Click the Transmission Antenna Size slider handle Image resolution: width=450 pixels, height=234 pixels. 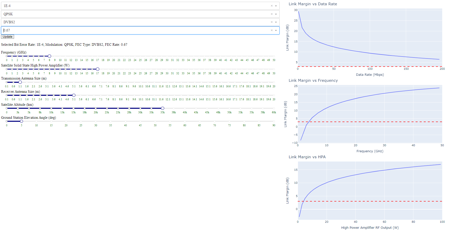click(20, 82)
